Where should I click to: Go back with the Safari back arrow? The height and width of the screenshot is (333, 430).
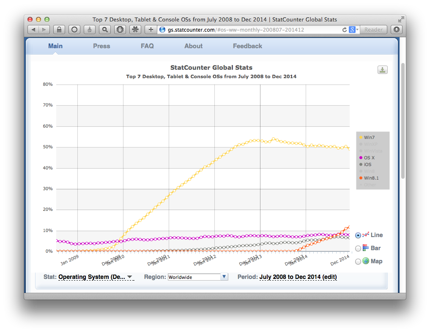click(33, 30)
